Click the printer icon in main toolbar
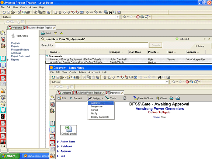 (x=28, y=12)
